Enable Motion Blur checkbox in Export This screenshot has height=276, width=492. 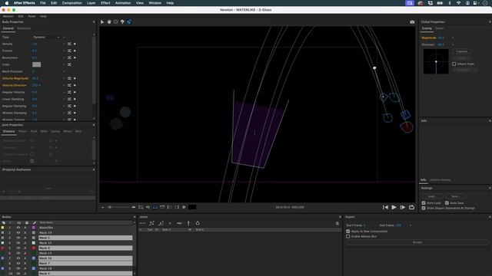click(x=348, y=237)
